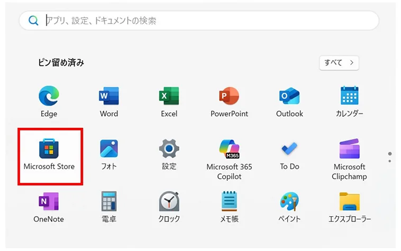Focus the search box for apps and documents
This screenshot has height=251, width=401.
point(201,21)
